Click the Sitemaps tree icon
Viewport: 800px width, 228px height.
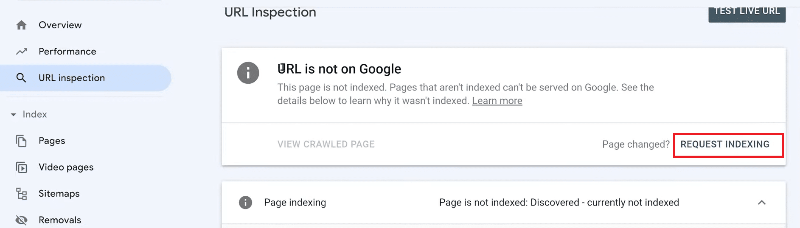(x=21, y=194)
